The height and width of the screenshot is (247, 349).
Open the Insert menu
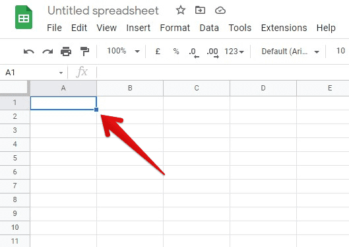pos(139,28)
